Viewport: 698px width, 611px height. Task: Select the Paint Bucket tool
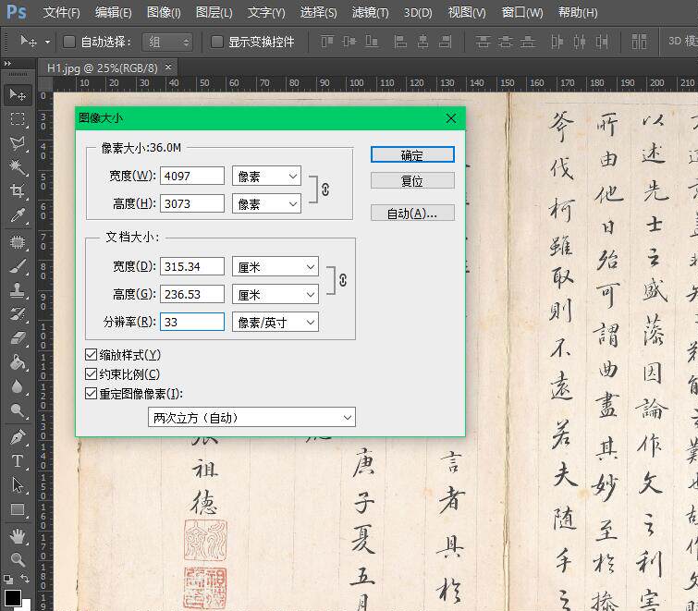point(18,362)
